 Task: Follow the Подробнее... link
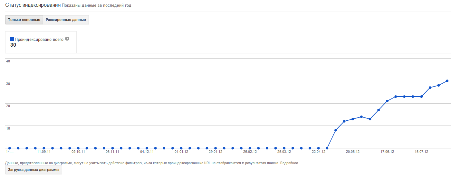290,163
